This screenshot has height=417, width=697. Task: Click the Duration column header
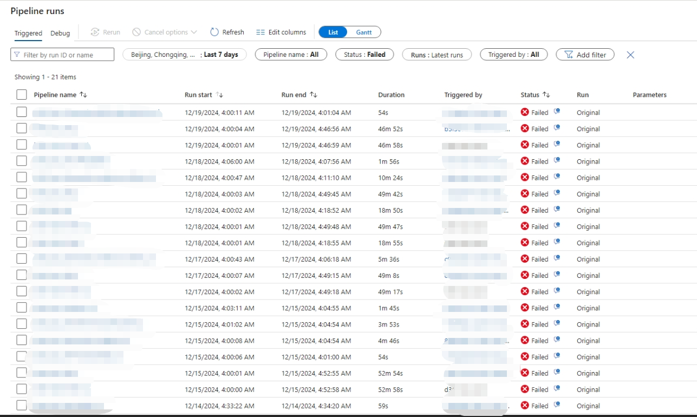pos(391,95)
